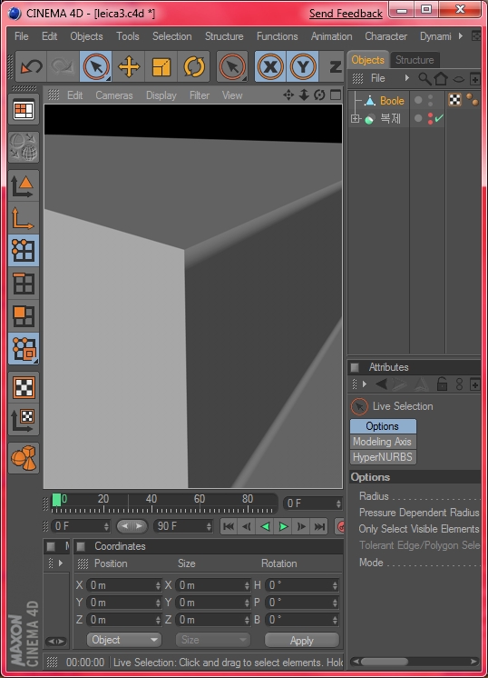Switch to Object Axis mode

[x=24, y=218]
